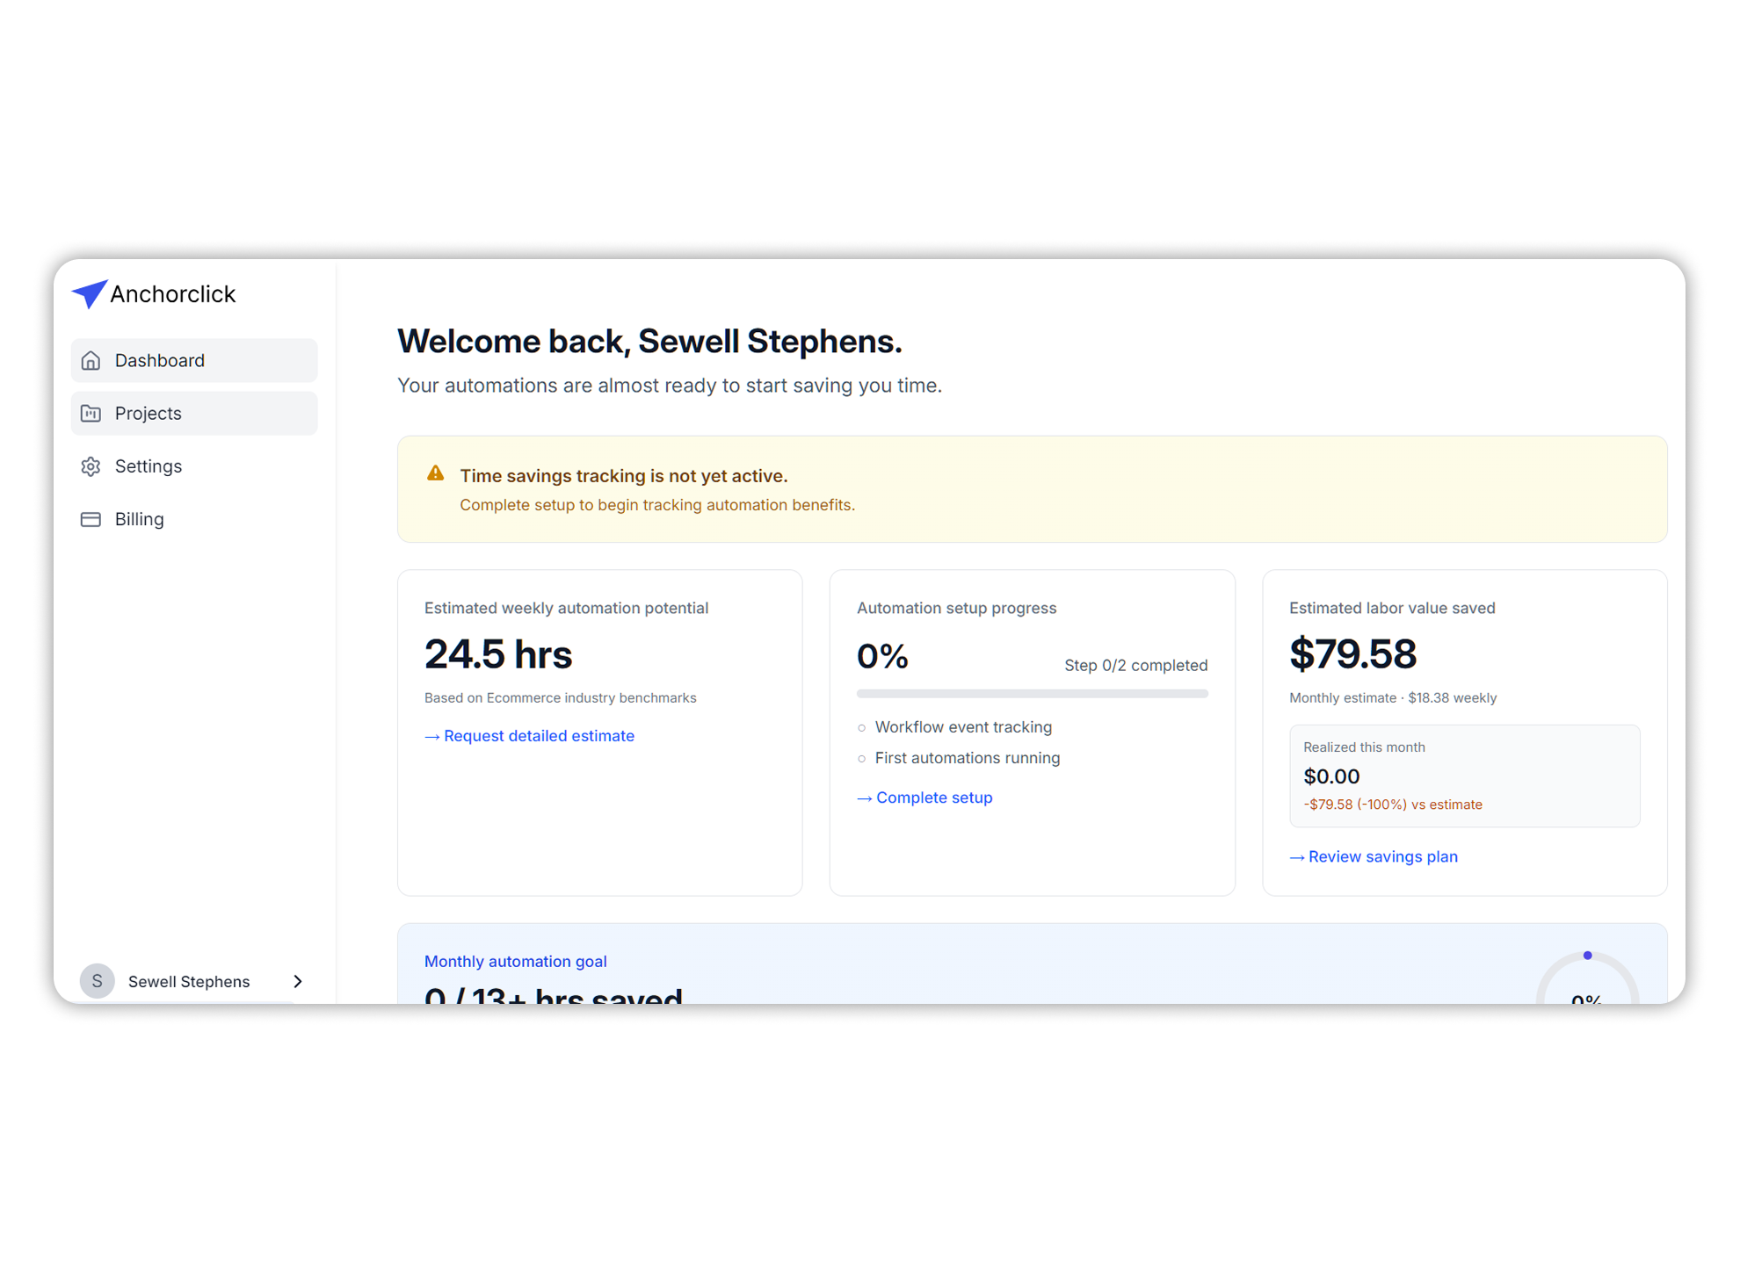Image resolution: width=1740 pixels, height=1263 pixels.
Task: Click the automation setup progress bar
Action: pyautogui.click(x=1032, y=694)
